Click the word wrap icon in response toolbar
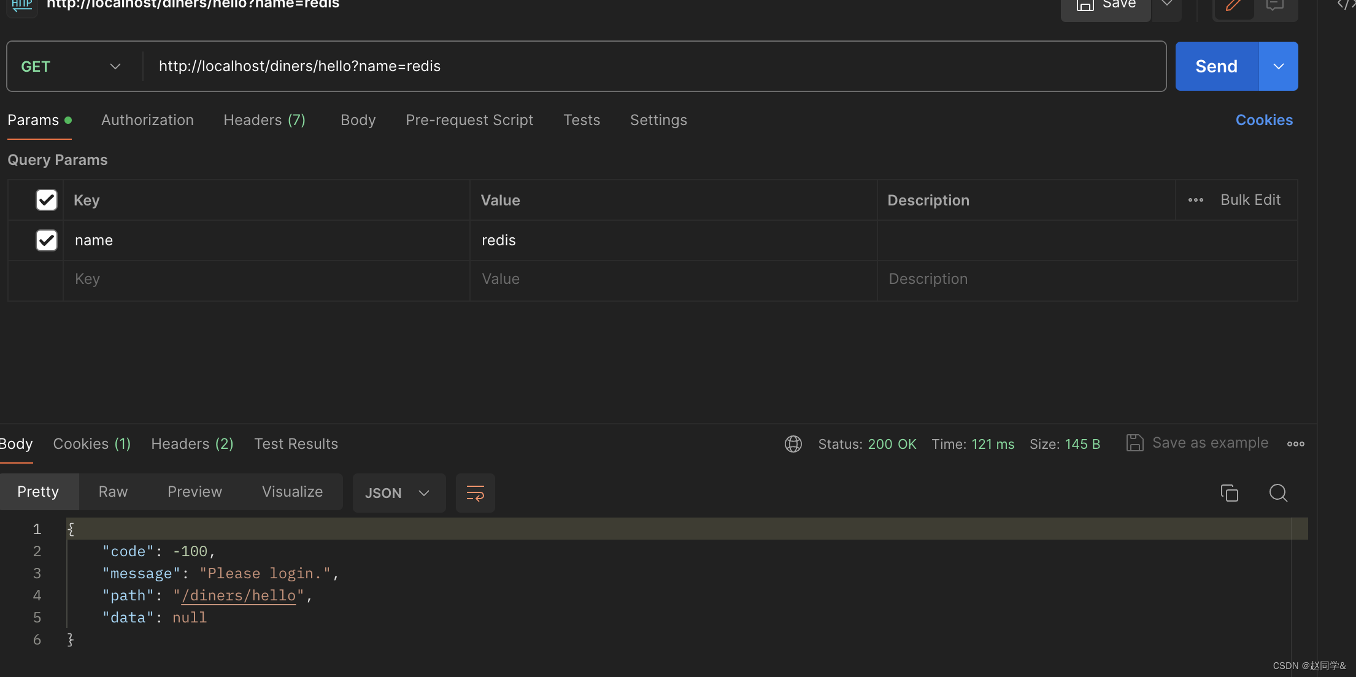Image resolution: width=1356 pixels, height=677 pixels. pos(475,493)
